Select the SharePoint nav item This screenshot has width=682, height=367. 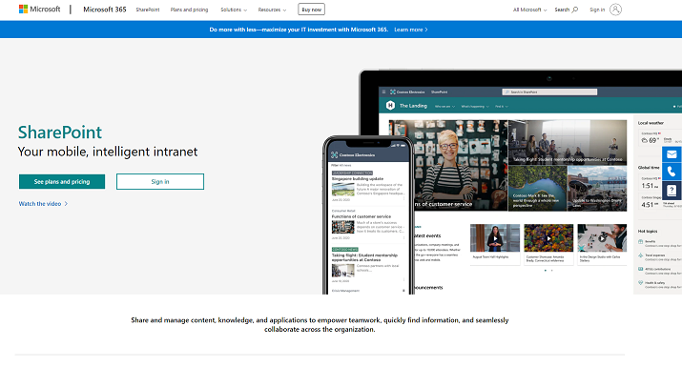(148, 10)
